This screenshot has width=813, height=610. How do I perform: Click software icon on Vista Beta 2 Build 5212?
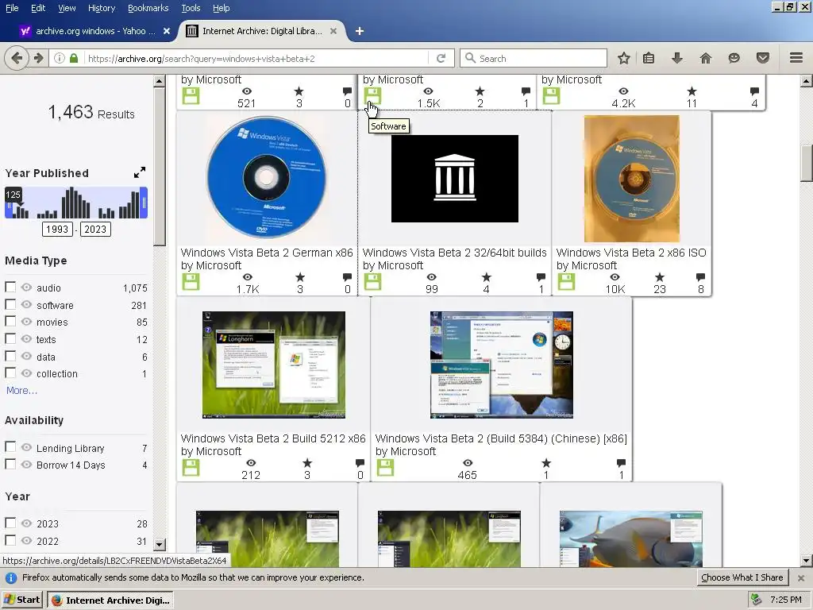[191, 467]
